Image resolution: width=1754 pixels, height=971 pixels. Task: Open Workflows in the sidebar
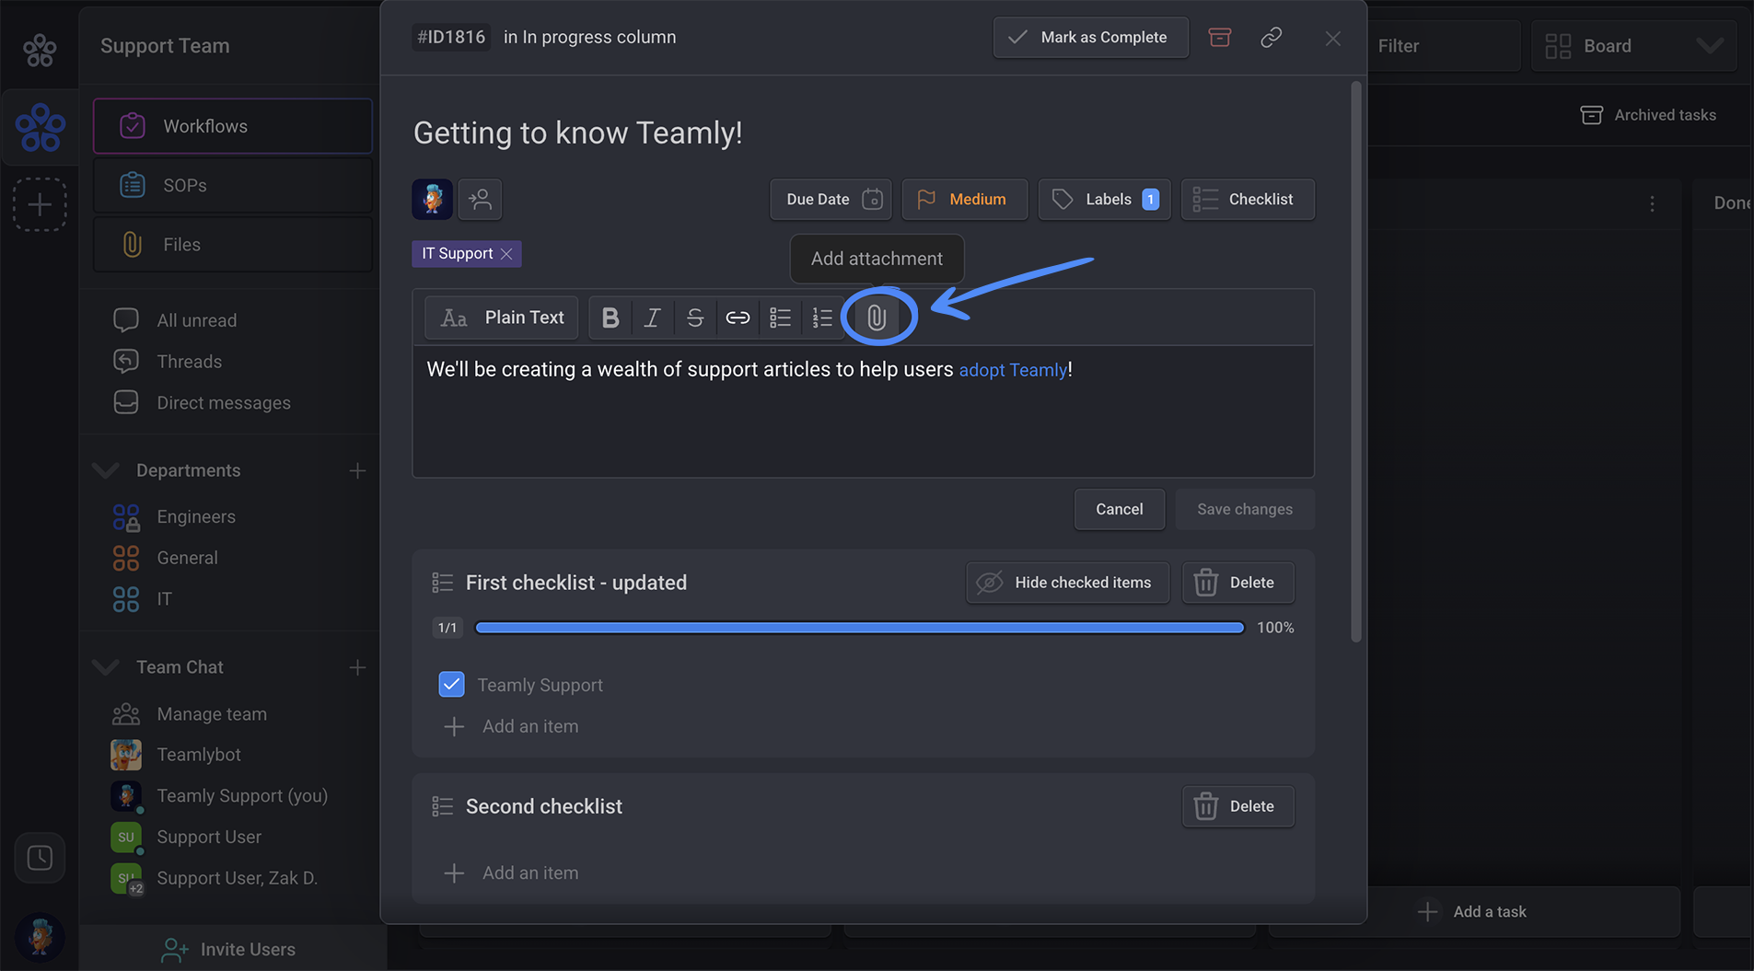click(x=232, y=126)
